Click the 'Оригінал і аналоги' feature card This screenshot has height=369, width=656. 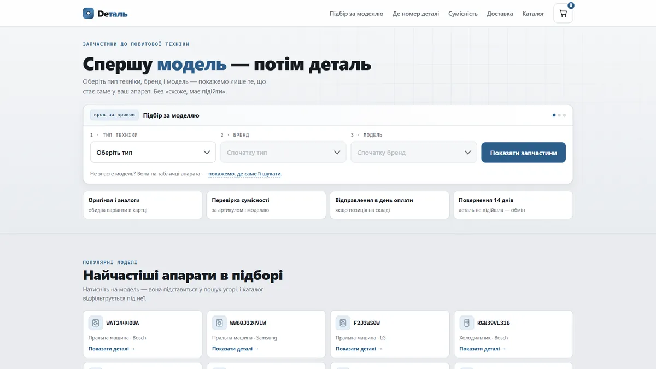coord(143,205)
